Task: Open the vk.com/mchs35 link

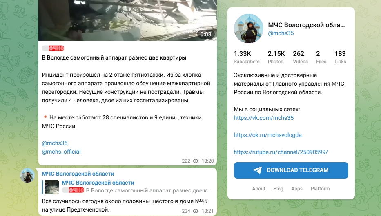Action: point(264,118)
